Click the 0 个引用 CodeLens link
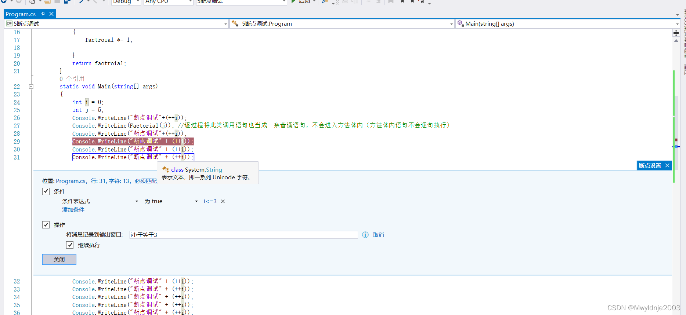This screenshot has width=686, height=315. tap(72, 78)
